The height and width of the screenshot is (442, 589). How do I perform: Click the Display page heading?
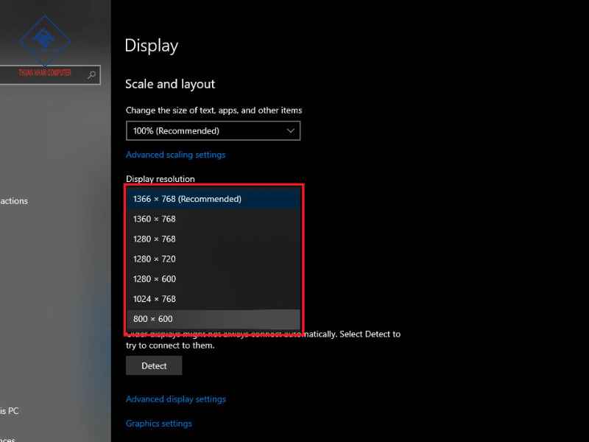(x=152, y=46)
